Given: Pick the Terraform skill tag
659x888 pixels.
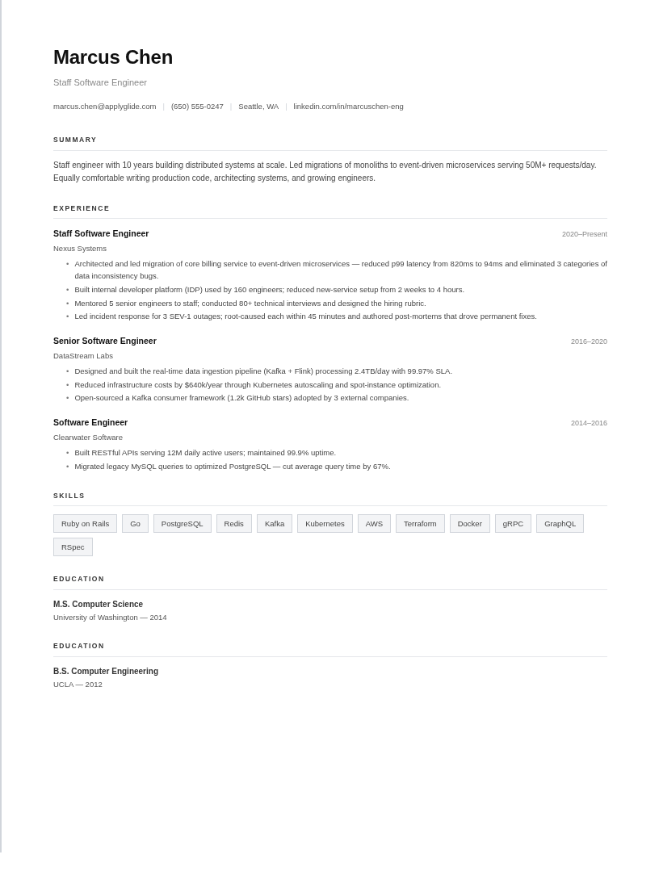Looking at the screenshot, I should pos(420,524).
